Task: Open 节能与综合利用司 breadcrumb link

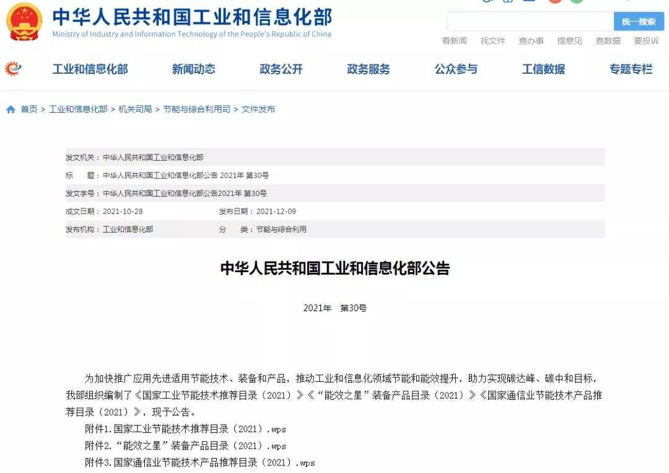Action: pyautogui.click(x=196, y=109)
